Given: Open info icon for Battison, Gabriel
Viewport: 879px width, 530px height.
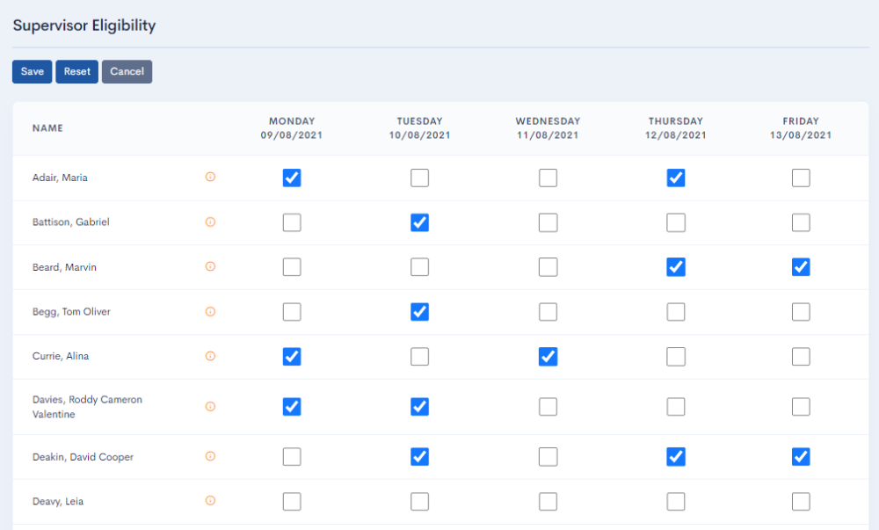Looking at the screenshot, I should [x=210, y=221].
